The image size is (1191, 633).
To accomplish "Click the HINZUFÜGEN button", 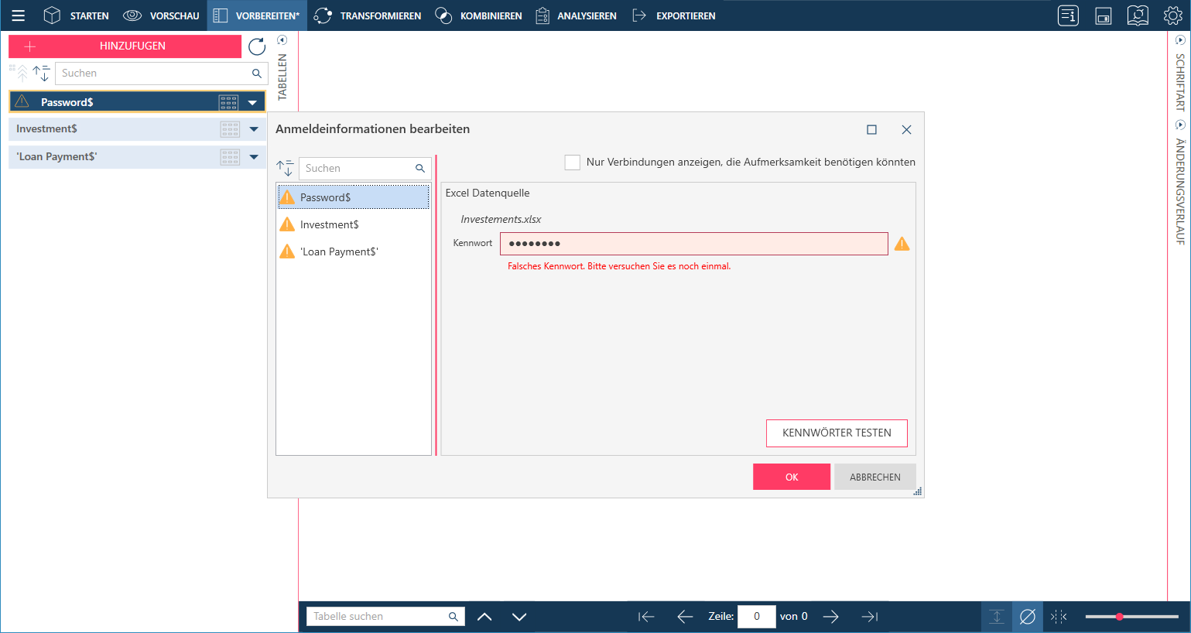I will [125, 46].
